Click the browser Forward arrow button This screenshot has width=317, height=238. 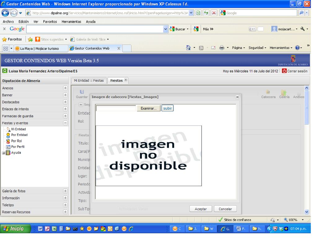point(14,13)
